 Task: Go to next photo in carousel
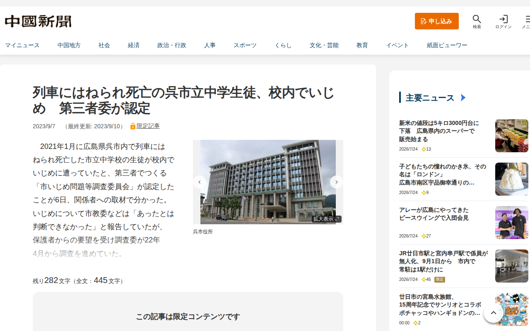coord(337,182)
